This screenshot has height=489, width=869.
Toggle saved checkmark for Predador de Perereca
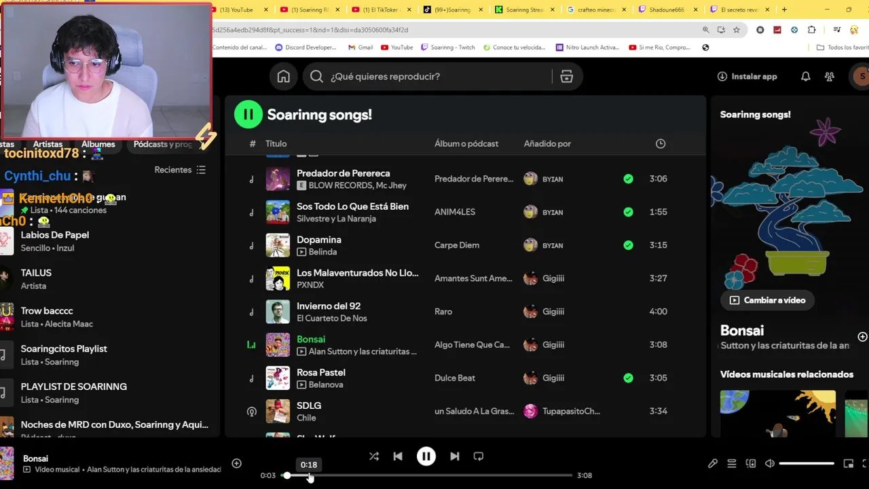point(628,179)
